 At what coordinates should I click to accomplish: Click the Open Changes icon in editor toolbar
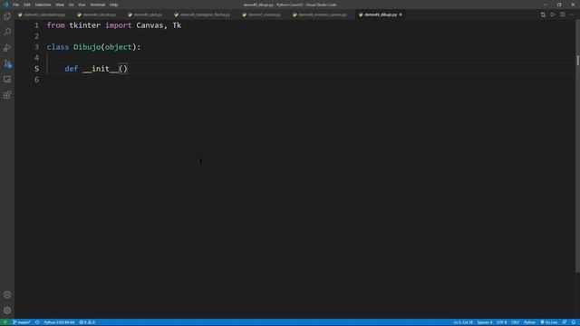pyautogui.click(x=543, y=14)
